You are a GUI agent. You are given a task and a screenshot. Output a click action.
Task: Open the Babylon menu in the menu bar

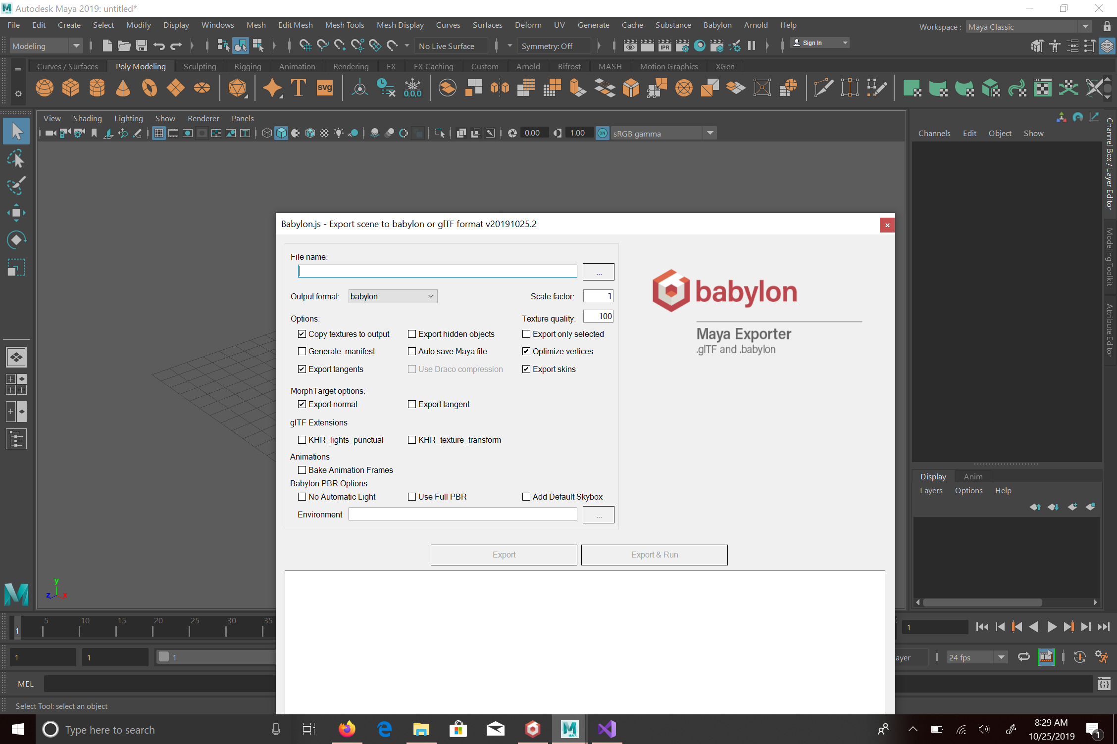(x=717, y=25)
